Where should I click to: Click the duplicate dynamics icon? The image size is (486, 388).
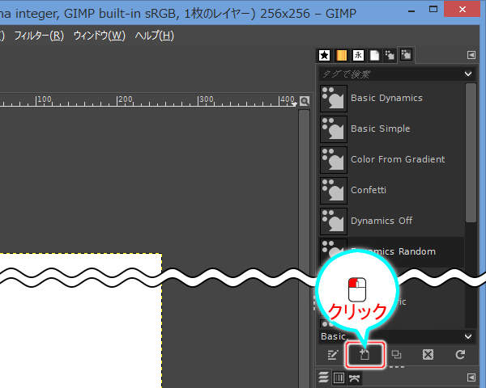[x=396, y=354]
